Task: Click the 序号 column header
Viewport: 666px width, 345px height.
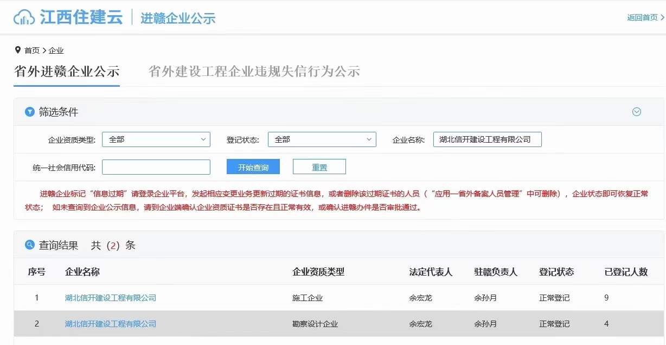Action: click(36, 272)
